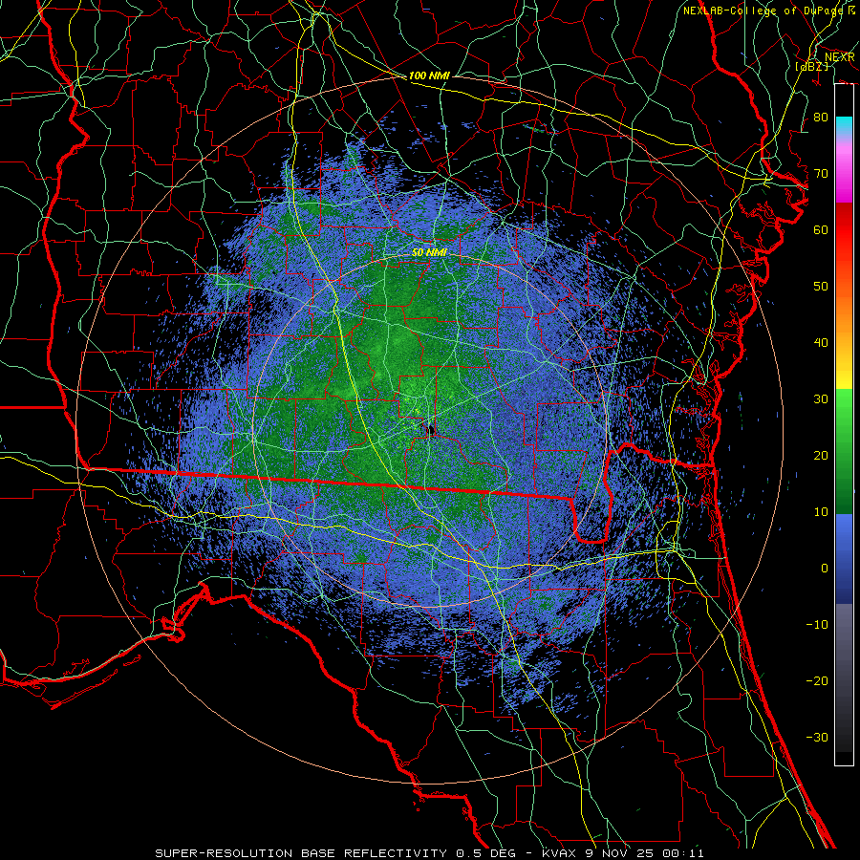This screenshot has height=860, width=860.
Task: Click the 40 value on the dBZ scale
Action: click(821, 343)
